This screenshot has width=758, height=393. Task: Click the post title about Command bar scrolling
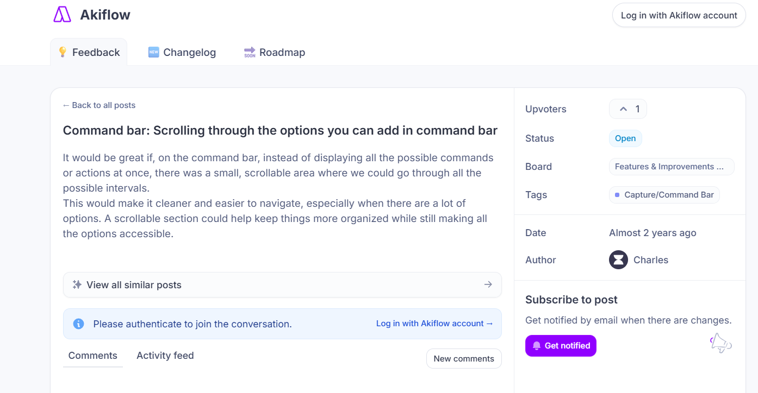pyautogui.click(x=280, y=130)
